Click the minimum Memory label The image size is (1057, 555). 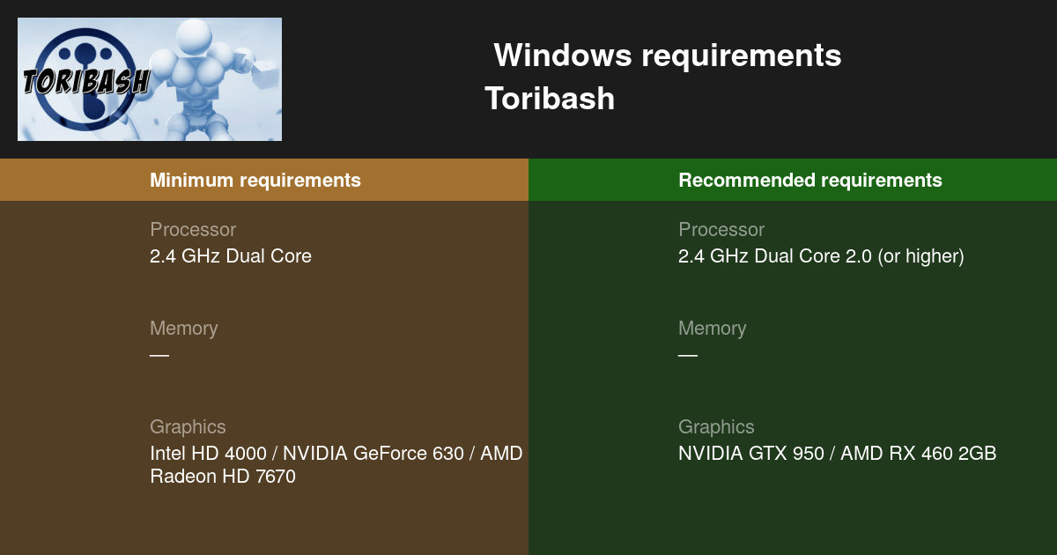183,329
